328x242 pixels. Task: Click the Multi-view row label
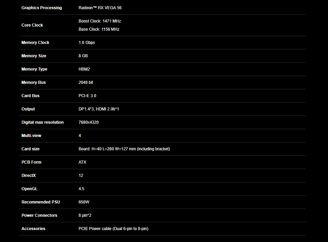pos(31,136)
